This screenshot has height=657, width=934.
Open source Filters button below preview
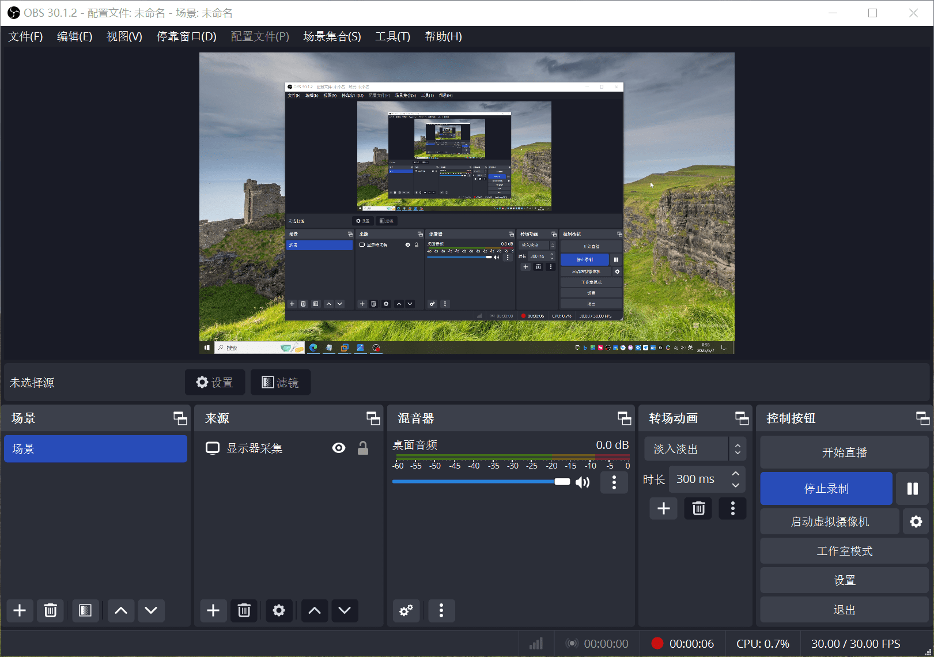(x=281, y=382)
